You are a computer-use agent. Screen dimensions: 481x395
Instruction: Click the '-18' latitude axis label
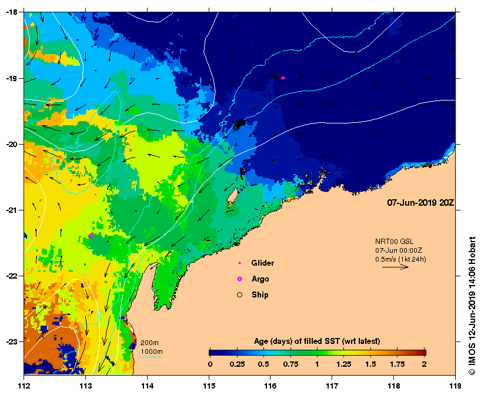click(x=11, y=12)
